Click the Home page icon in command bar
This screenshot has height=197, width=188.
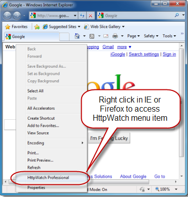[x=77, y=36]
